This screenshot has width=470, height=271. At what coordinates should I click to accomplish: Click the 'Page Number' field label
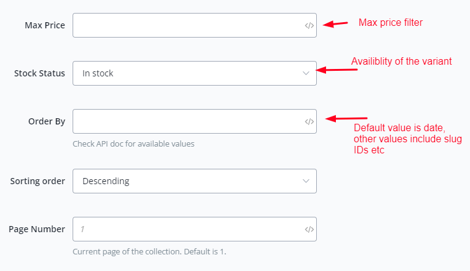pyautogui.click(x=37, y=229)
